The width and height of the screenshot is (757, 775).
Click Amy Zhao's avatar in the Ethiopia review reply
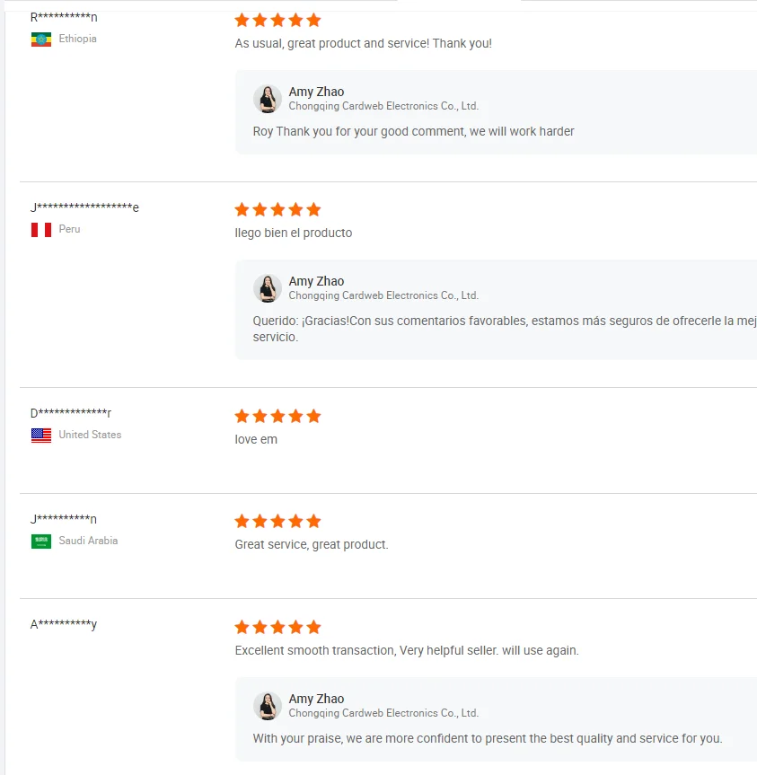click(x=268, y=99)
